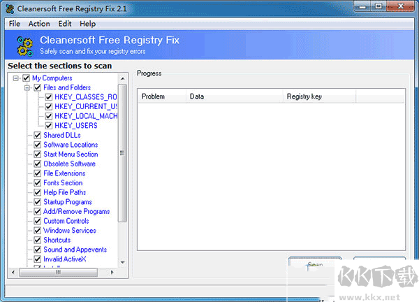Toggle the Custom Controls checkbox
Viewport: 419px width, 302px height.
(x=38, y=221)
